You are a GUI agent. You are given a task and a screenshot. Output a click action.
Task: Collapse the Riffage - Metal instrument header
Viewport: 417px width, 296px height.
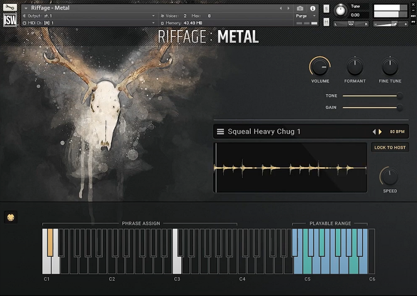pyautogui.click(x=25, y=8)
